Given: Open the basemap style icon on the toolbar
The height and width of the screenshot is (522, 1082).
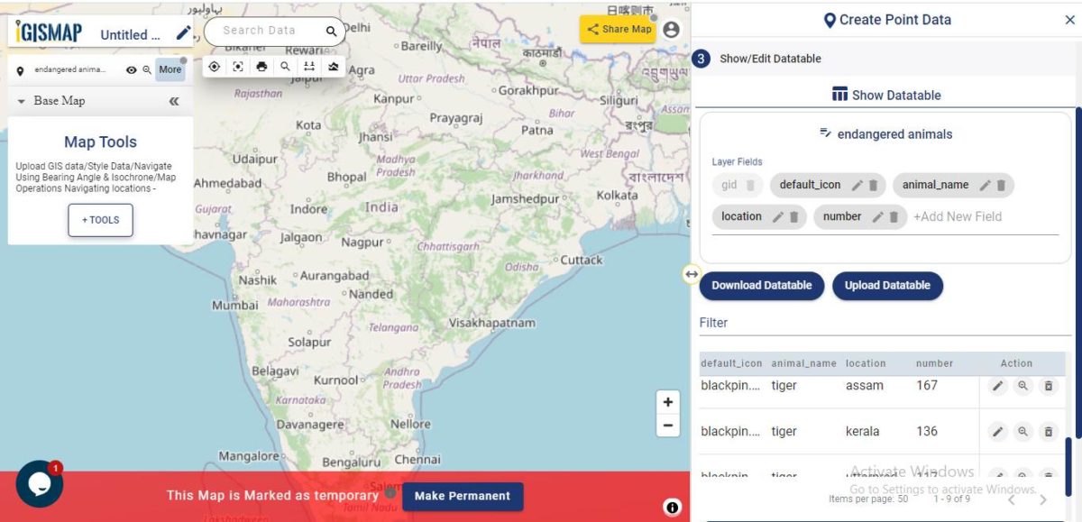Looking at the screenshot, I should tap(334, 67).
